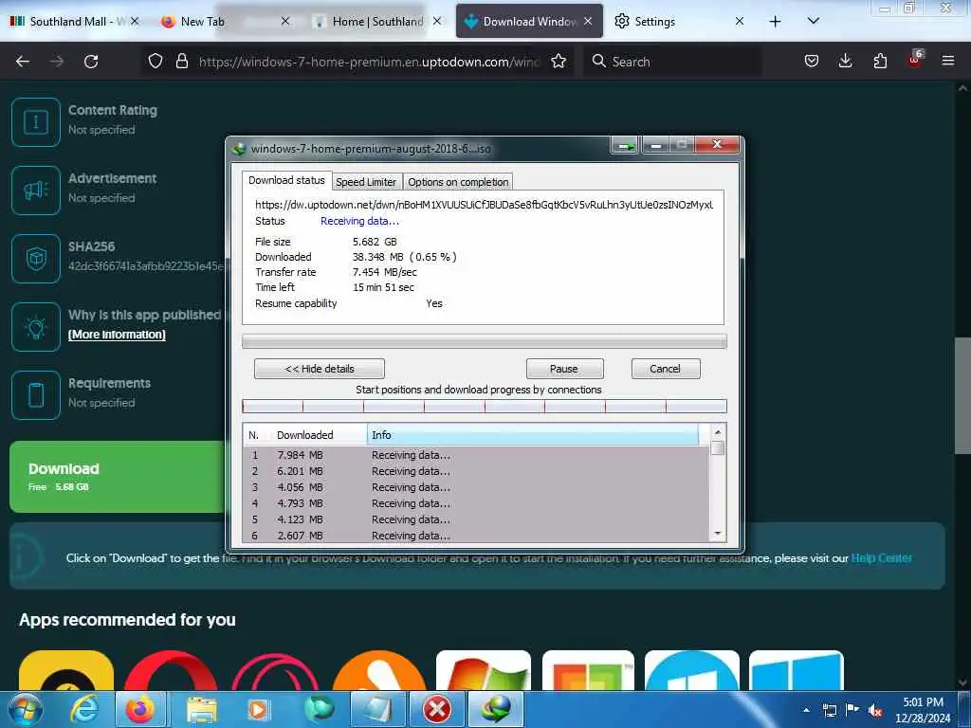Click the Advertisement megaphone icon
Viewport: 971px width, 728px height.
[36, 190]
